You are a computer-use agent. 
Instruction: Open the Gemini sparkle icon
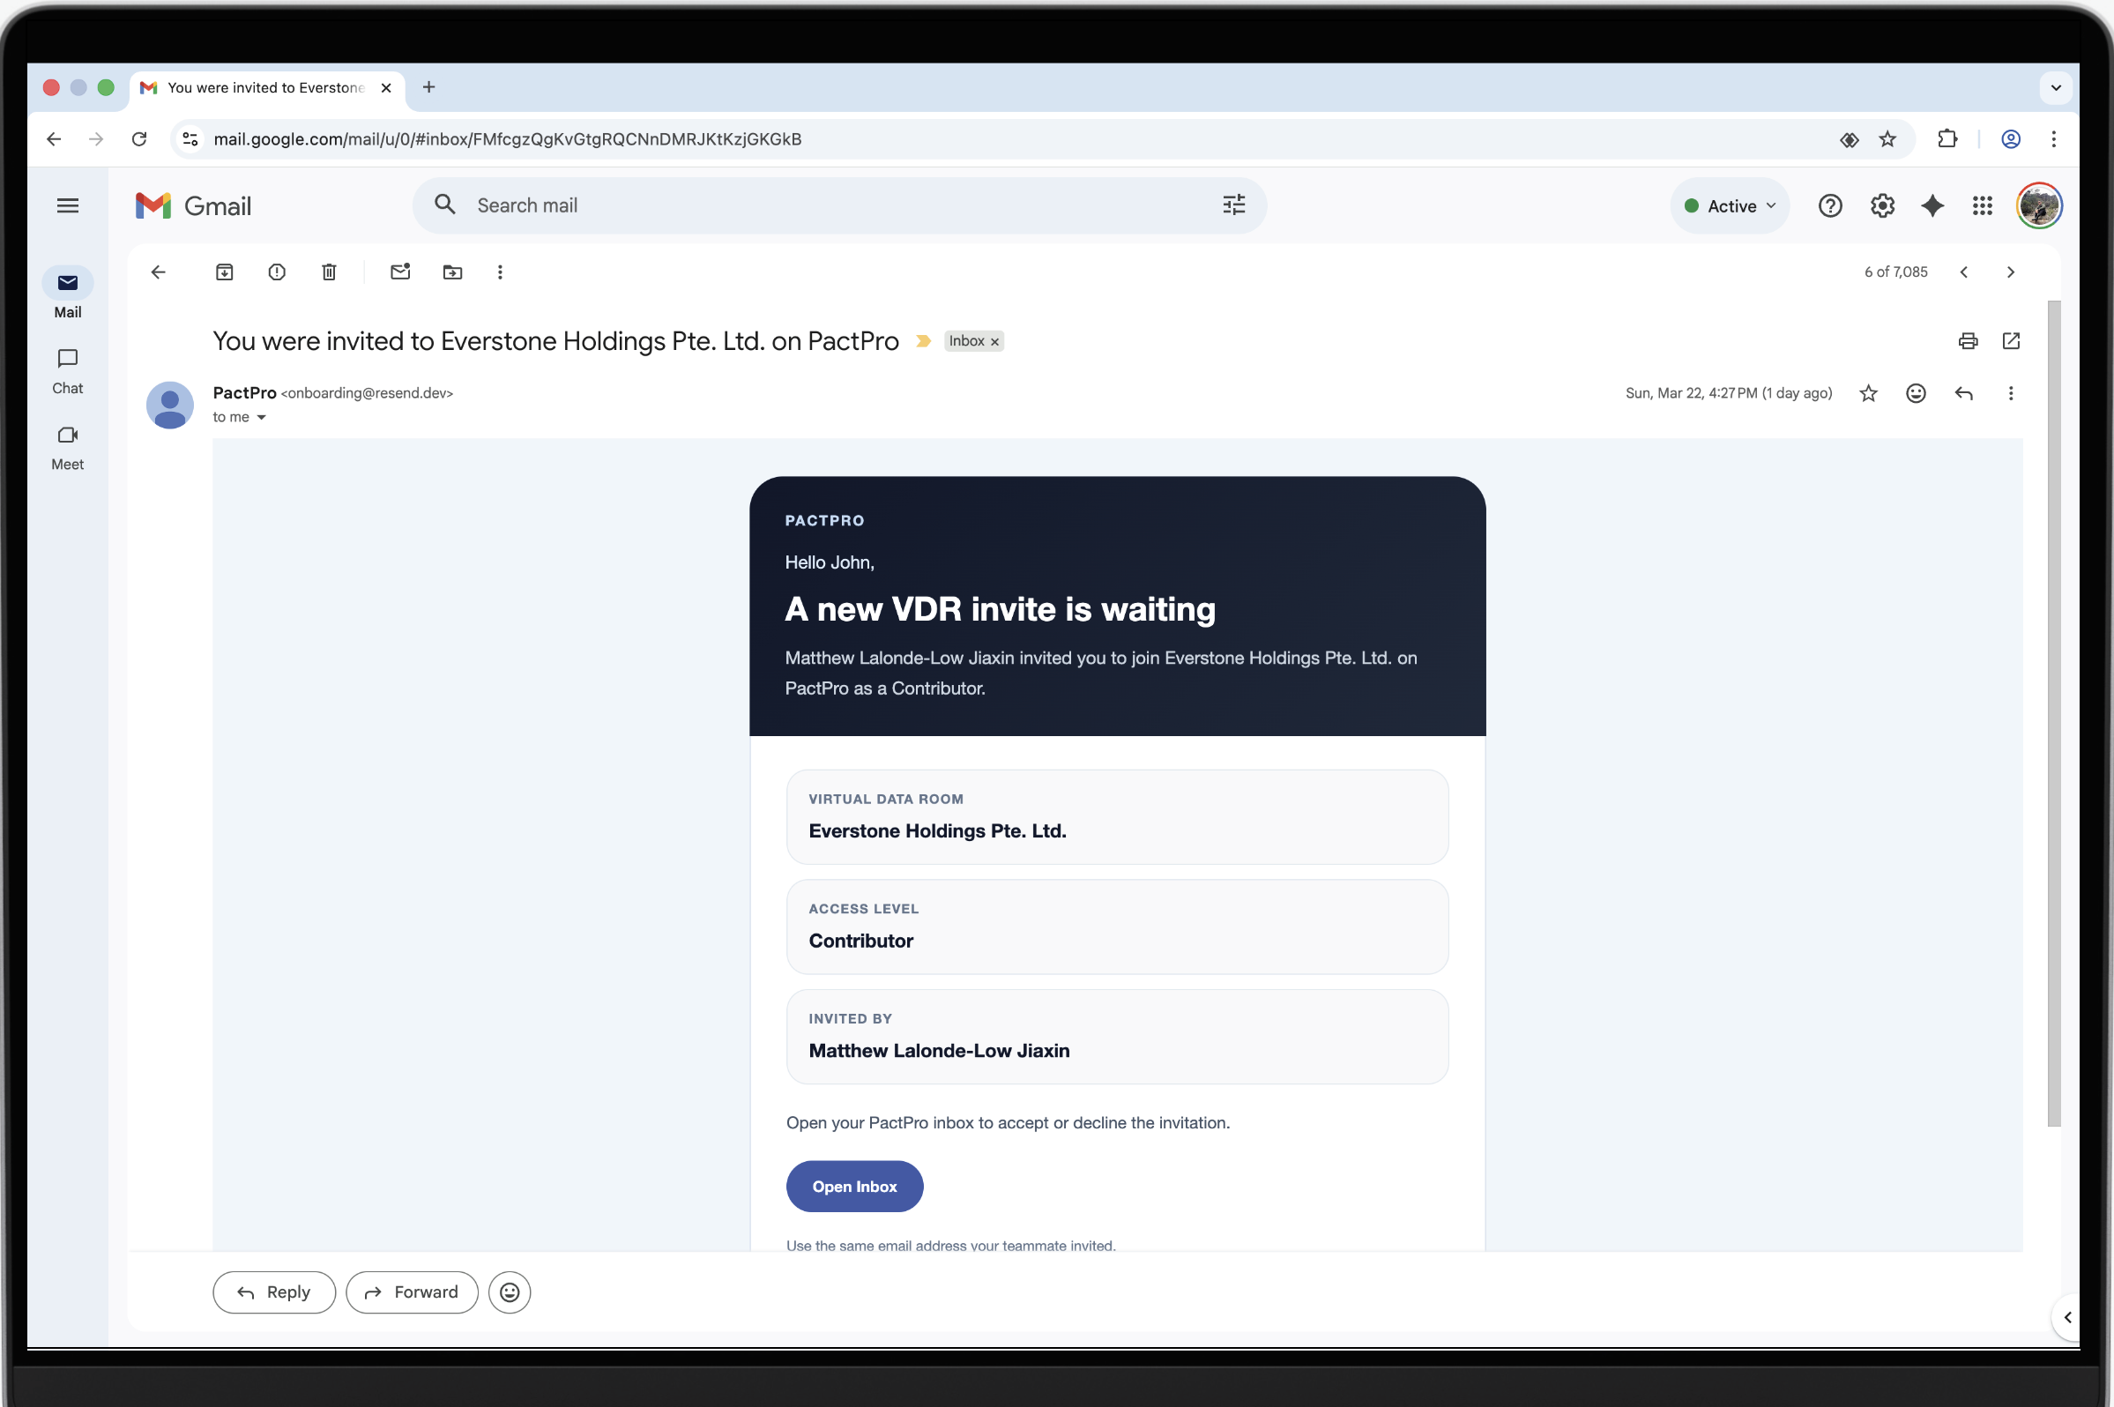point(1932,205)
